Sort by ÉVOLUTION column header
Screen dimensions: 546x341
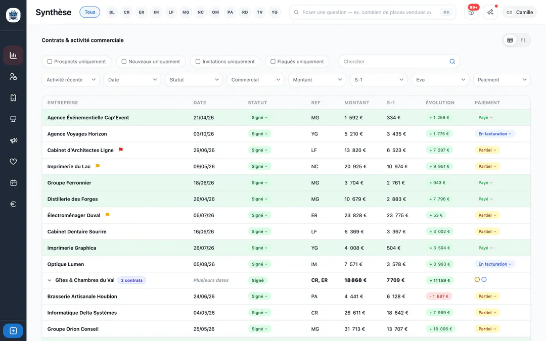point(440,103)
